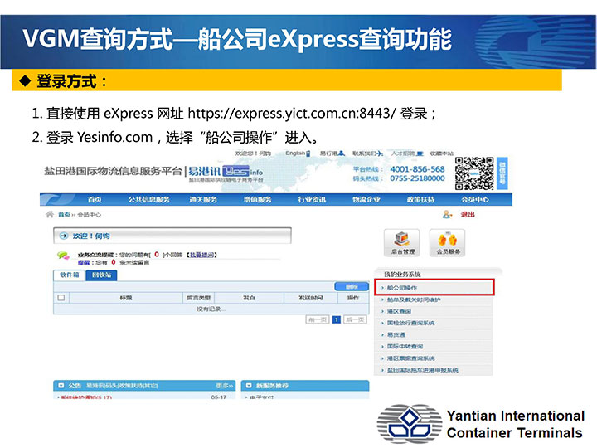Click the 易行港 link in the top bar

click(332, 153)
